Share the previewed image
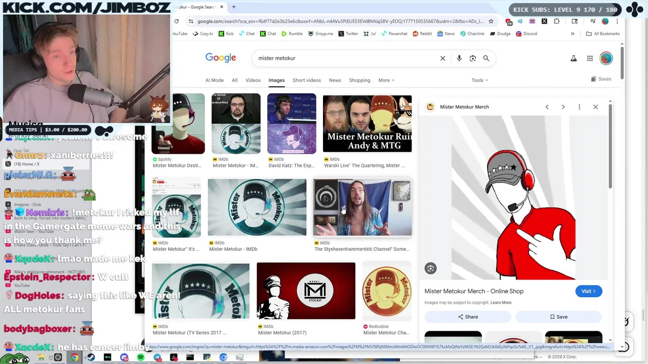The width and height of the screenshot is (648, 364). click(x=468, y=317)
